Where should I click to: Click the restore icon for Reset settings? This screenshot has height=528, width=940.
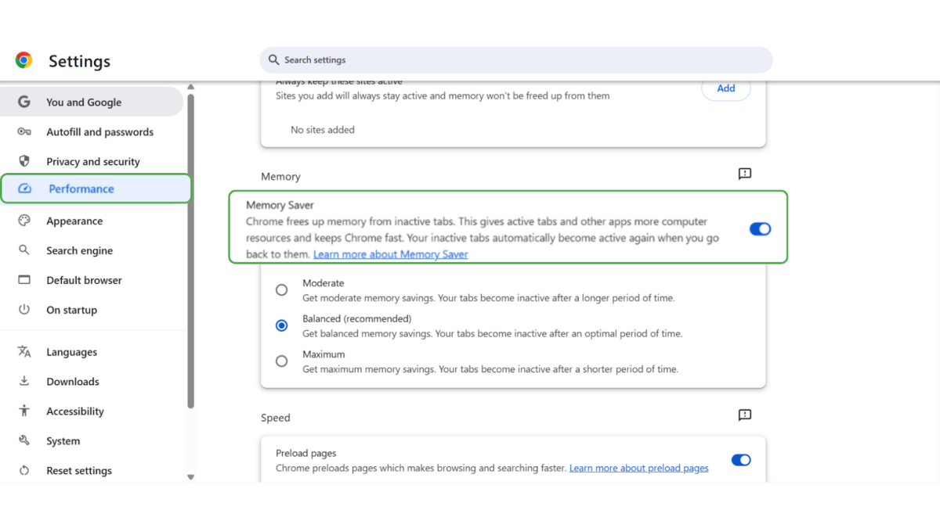click(24, 470)
